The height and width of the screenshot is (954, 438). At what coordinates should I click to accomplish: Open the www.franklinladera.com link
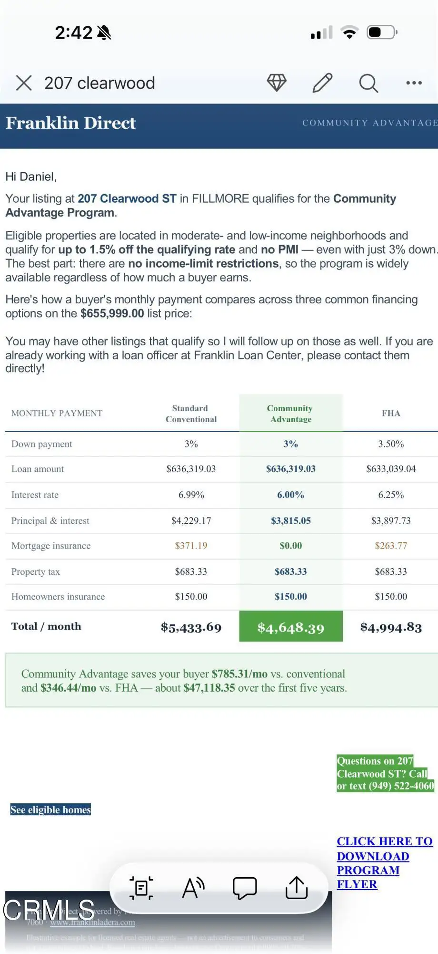point(92,923)
